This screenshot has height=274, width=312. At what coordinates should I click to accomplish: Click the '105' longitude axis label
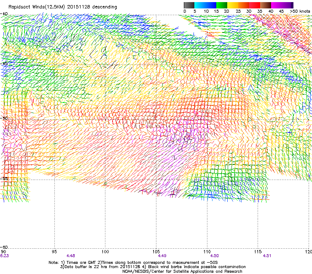(156, 252)
